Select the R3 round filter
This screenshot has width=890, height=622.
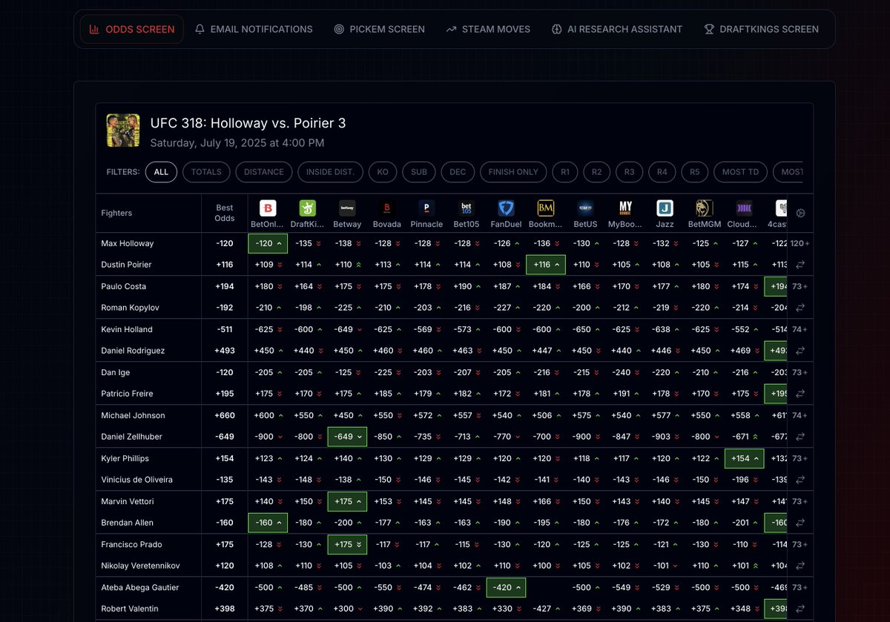pyautogui.click(x=629, y=172)
